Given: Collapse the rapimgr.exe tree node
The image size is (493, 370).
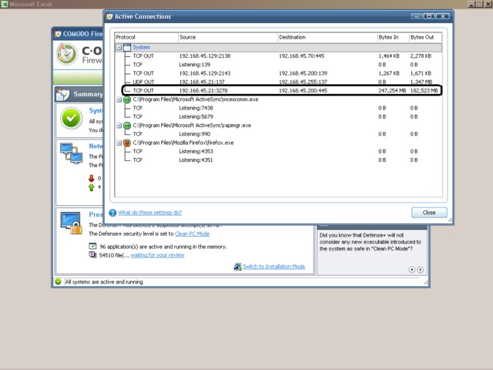Looking at the screenshot, I should point(119,126).
